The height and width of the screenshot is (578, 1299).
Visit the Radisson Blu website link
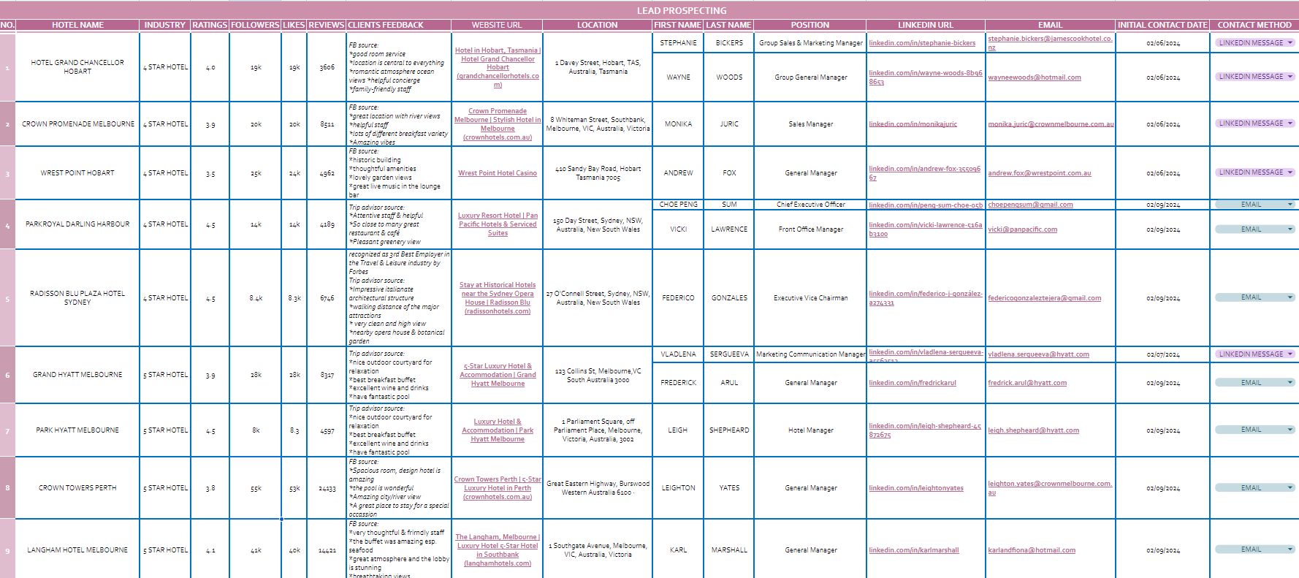[498, 298]
